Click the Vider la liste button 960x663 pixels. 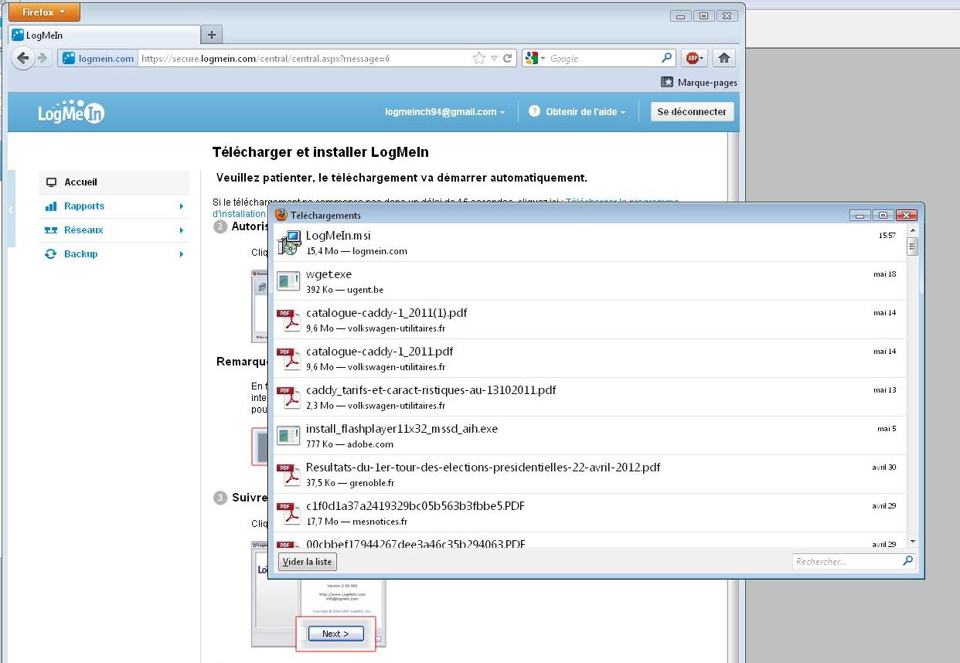(x=308, y=562)
